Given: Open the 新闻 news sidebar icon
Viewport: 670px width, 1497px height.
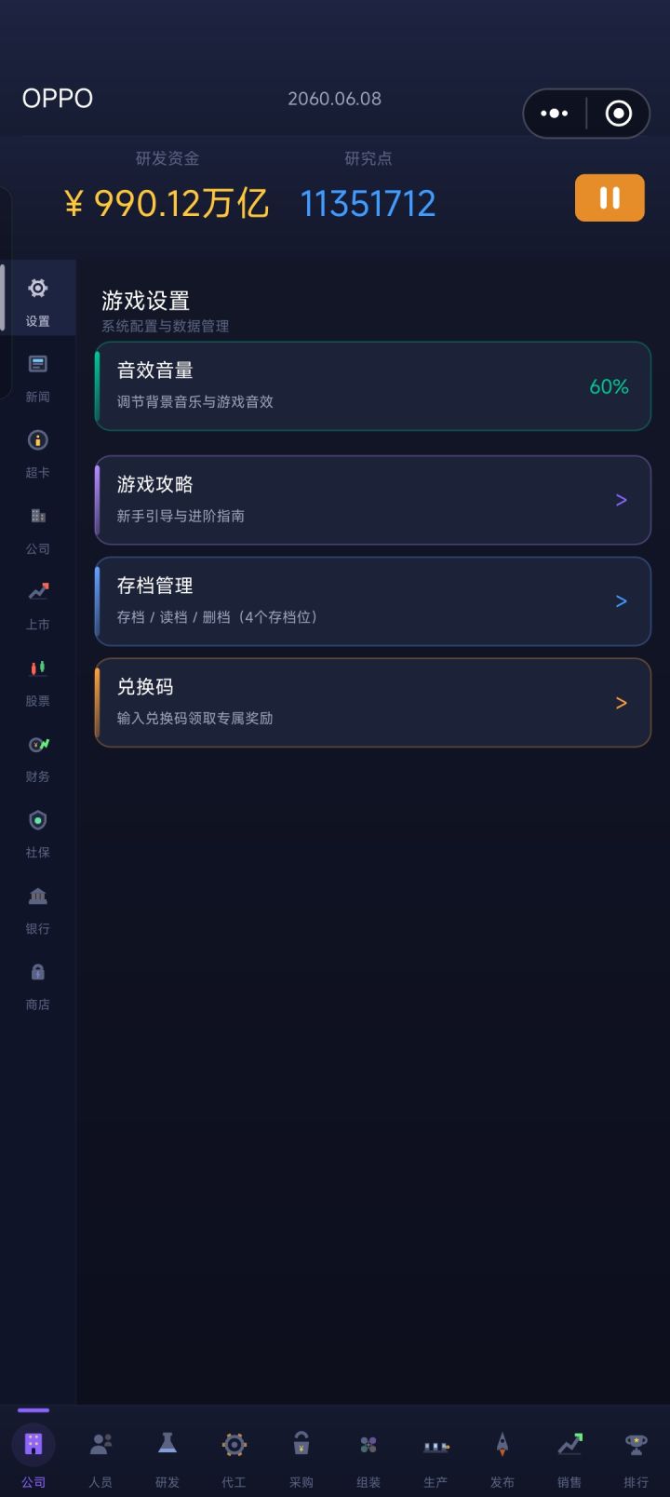Looking at the screenshot, I should [37, 364].
